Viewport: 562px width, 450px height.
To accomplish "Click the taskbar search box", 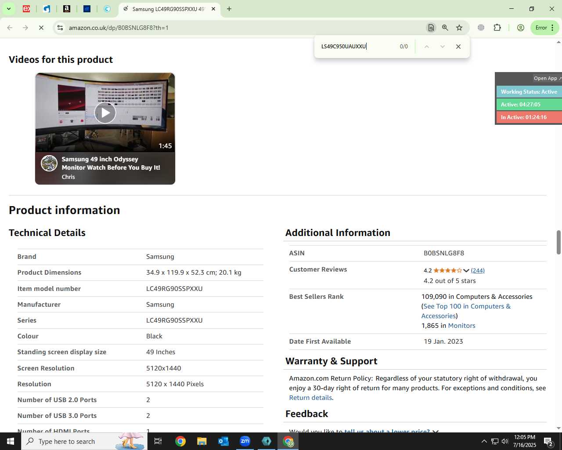I will coord(84,441).
